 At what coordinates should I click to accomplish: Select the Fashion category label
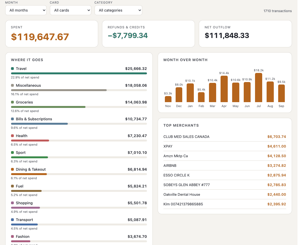[23, 236]
